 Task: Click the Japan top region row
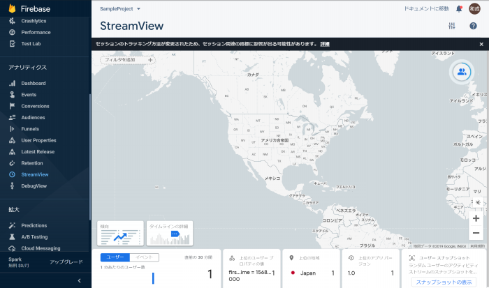(312, 273)
